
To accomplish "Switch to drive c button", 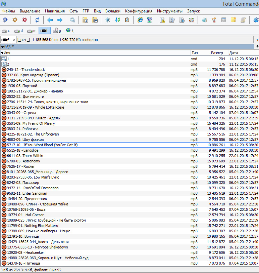I will (6, 31).
